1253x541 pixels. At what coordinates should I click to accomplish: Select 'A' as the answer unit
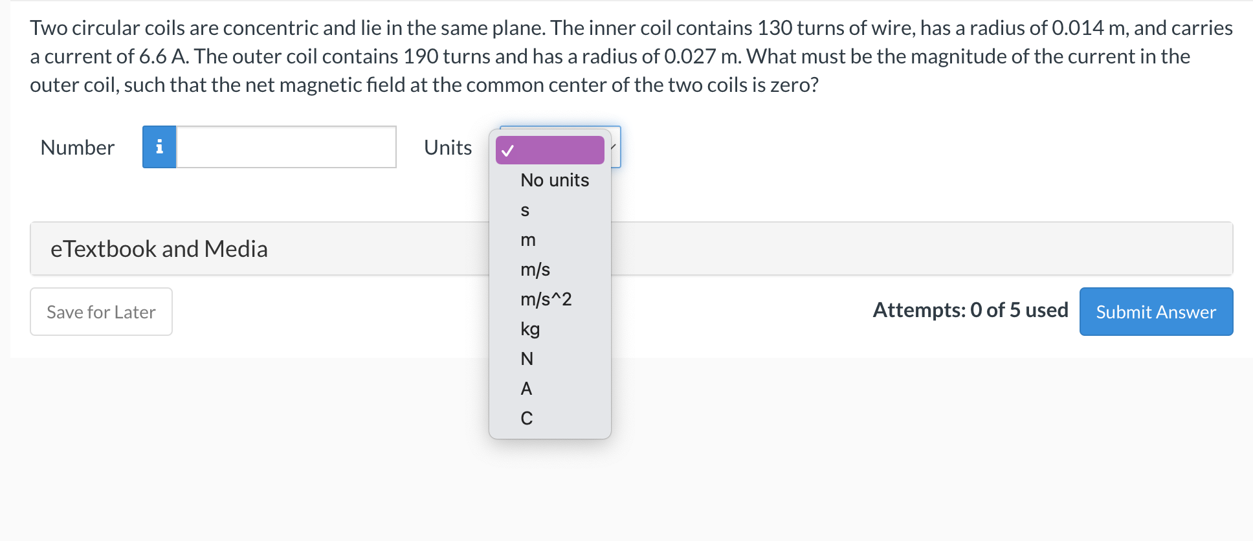click(x=526, y=388)
